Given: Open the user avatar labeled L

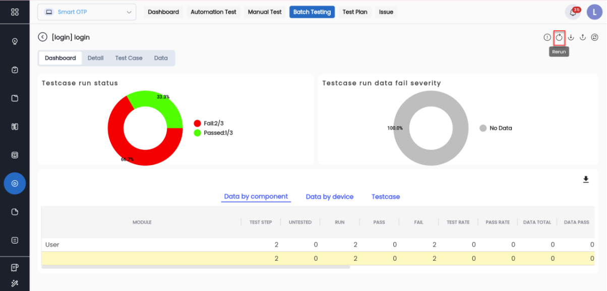Looking at the screenshot, I should pyautogui.click(x=594, y=12).
